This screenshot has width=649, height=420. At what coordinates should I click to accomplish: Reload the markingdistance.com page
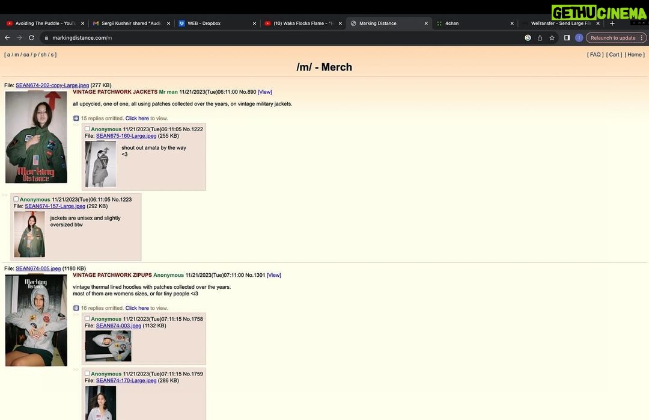click(31, 38)
